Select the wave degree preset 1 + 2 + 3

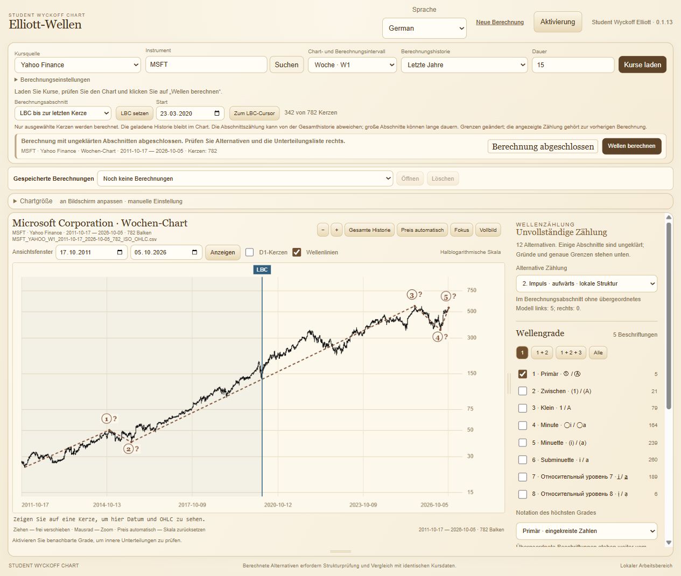pos(571,353)
